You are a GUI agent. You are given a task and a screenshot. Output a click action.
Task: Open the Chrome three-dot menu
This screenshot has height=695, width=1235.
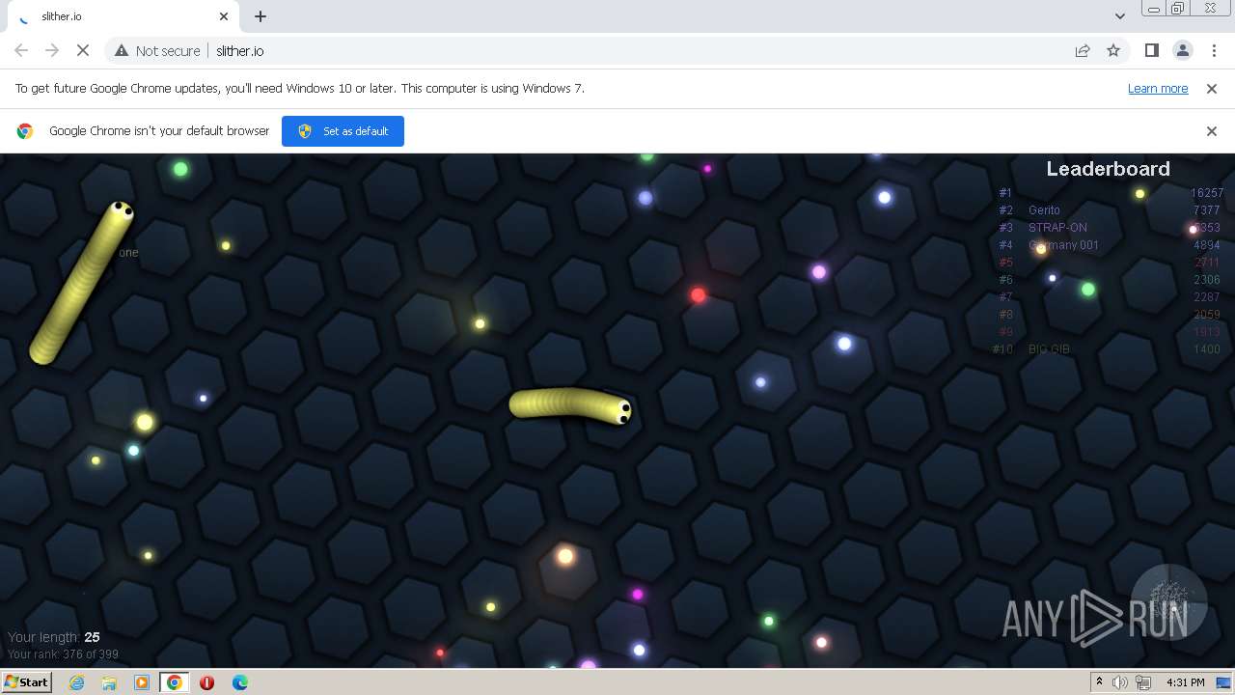(x=1214, y=50)
